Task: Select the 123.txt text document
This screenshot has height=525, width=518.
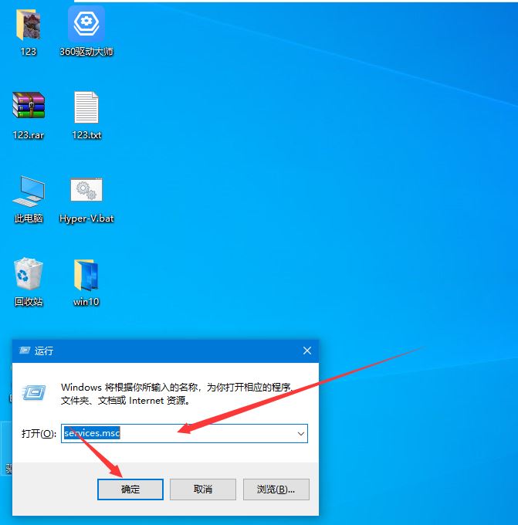Action: point(86,108)
